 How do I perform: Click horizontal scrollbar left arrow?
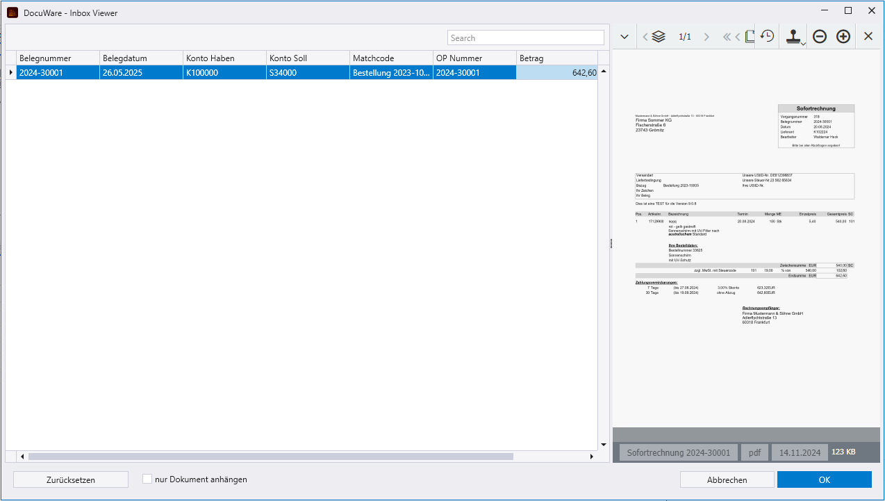pos(22,457)
